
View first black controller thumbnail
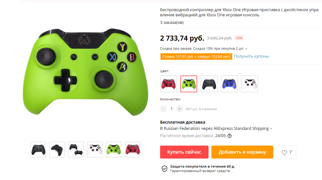(38, 149)
